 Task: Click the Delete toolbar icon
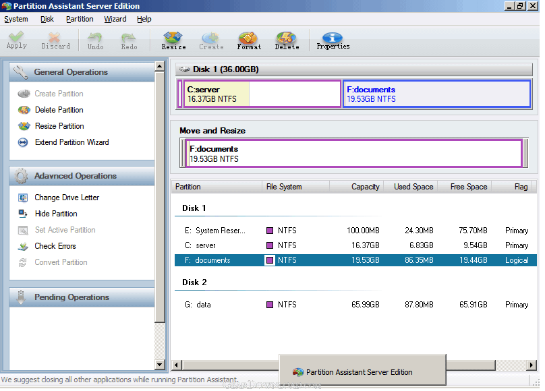286,37
